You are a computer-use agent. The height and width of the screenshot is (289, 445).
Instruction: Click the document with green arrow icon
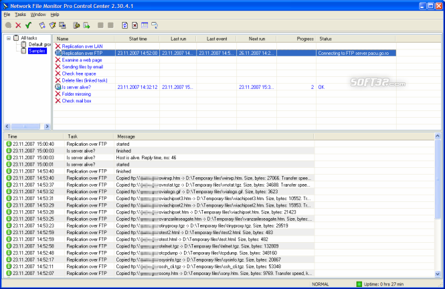click(86, 25)
